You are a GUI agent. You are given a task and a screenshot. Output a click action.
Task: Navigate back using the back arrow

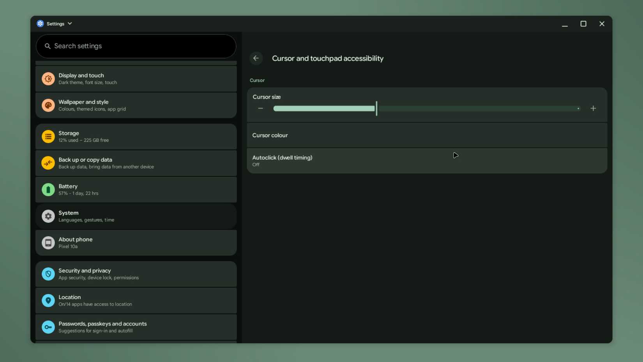tap(256, 58)
